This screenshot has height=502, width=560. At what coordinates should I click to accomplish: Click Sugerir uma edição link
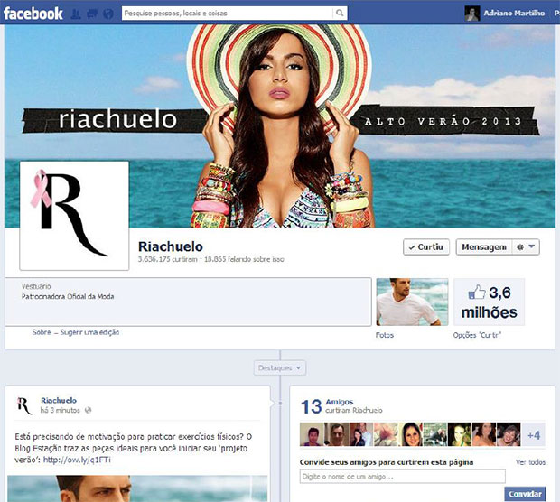coord(89,332)
